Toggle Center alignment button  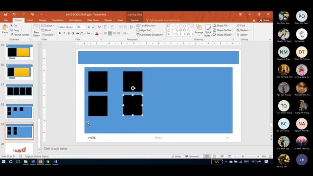(110, 33)
